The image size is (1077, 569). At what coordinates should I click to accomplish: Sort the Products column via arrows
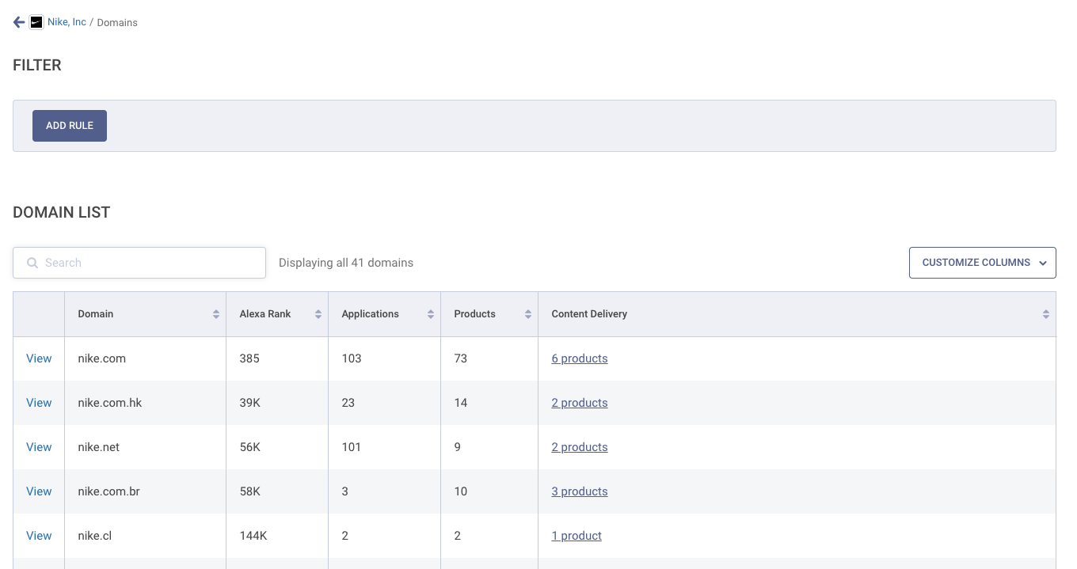coord(528,314)
